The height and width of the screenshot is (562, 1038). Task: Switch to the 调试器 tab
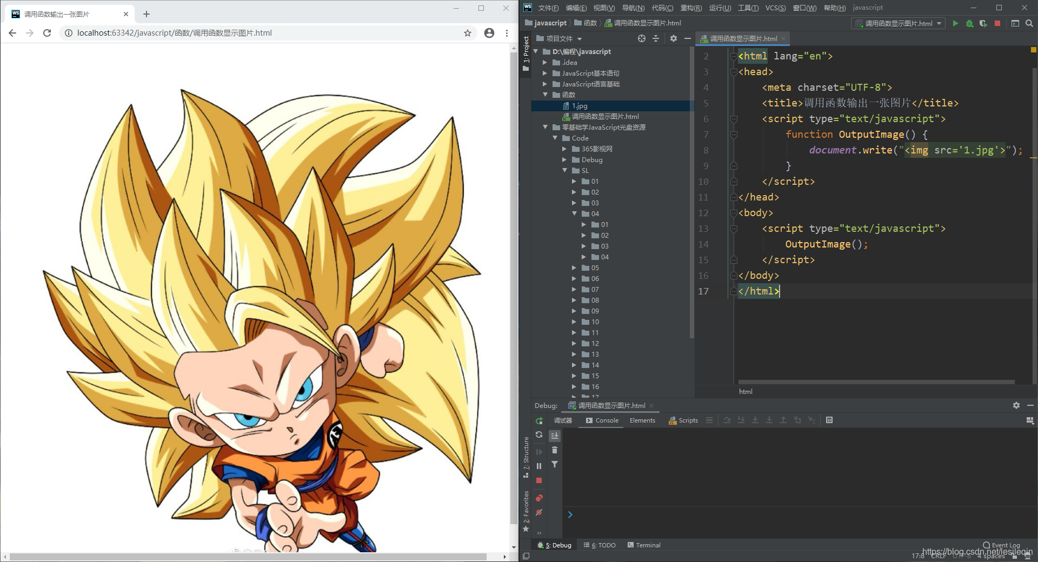click(x=563, y=420)
